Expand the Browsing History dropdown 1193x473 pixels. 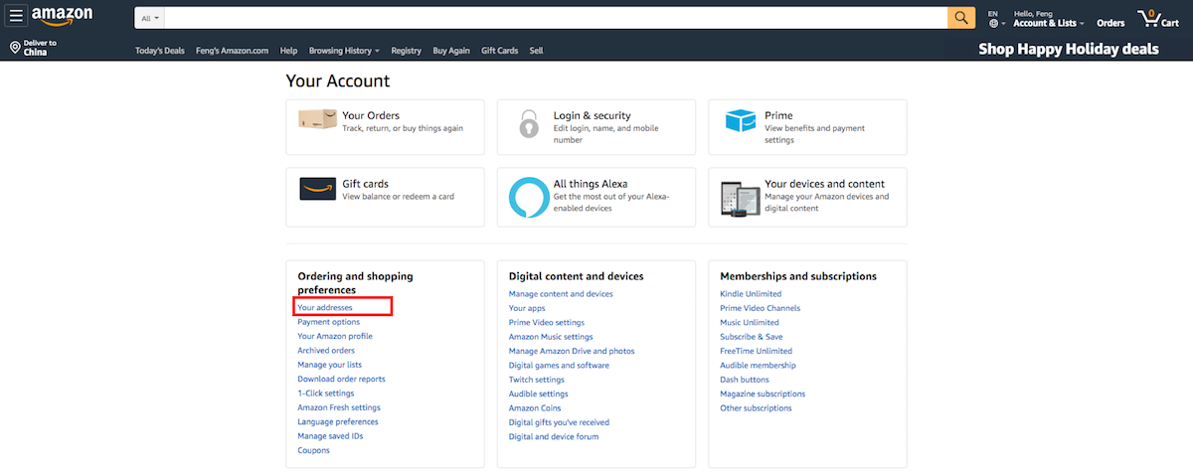click(344, 51)
